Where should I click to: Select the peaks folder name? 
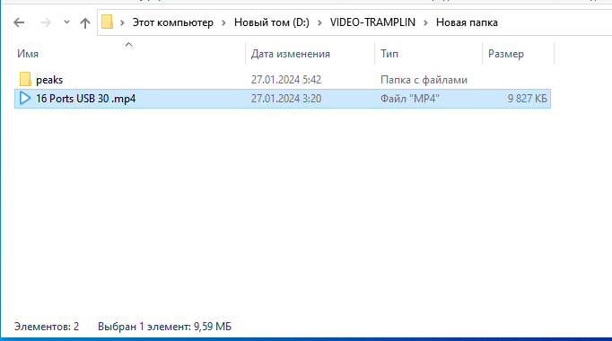[49, 80]
